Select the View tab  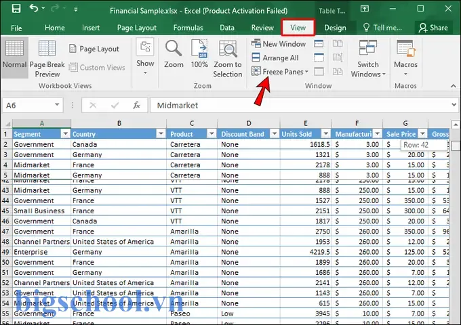click(298, 28)
